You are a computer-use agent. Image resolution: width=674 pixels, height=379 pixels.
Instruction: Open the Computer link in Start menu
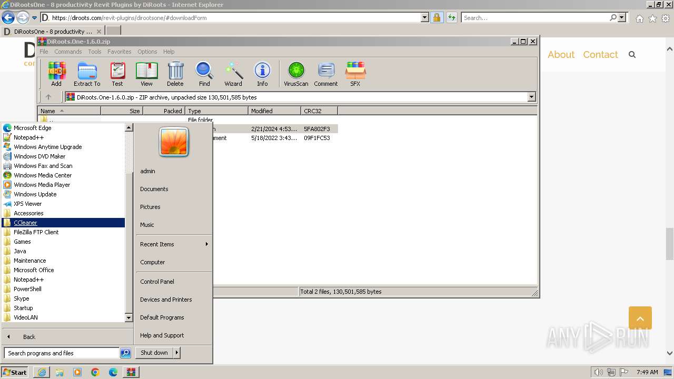coord(153,262)
